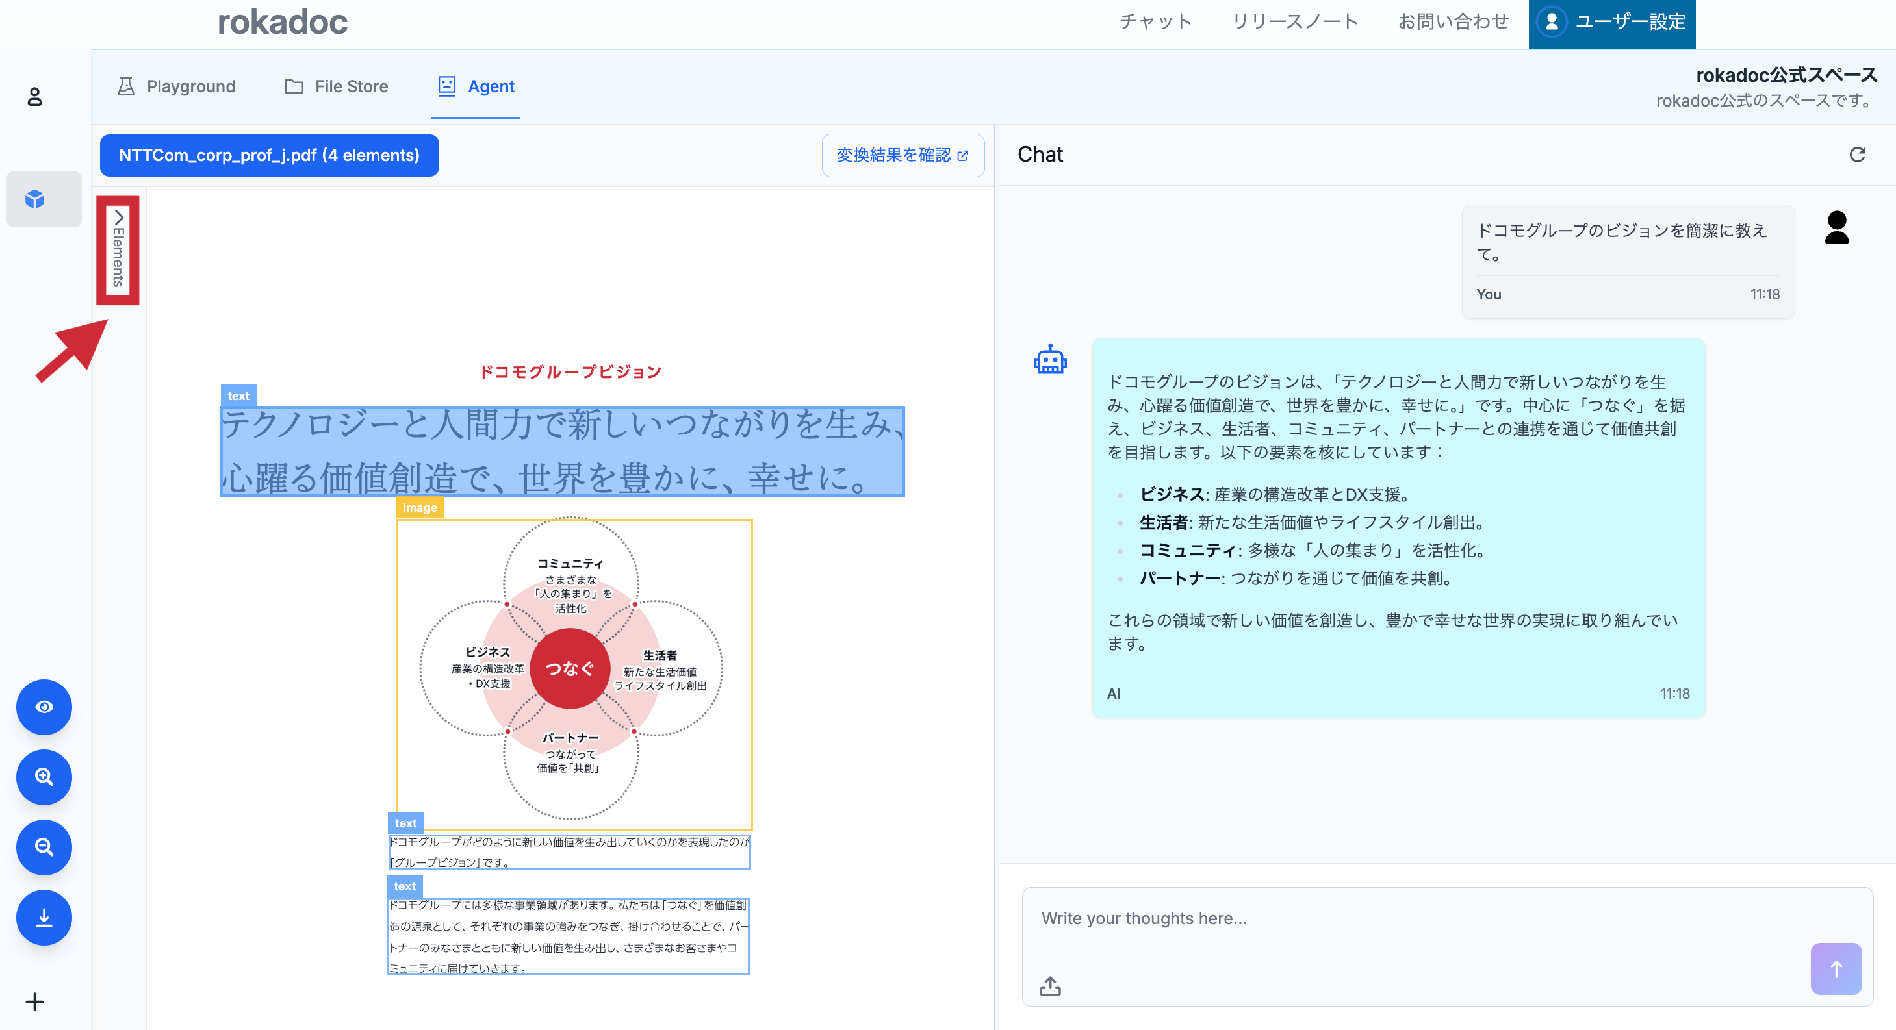Click the user profile icon in left sidebar
The width and height of the screenshot is (1896, 1030).
[x=34, y=96]
